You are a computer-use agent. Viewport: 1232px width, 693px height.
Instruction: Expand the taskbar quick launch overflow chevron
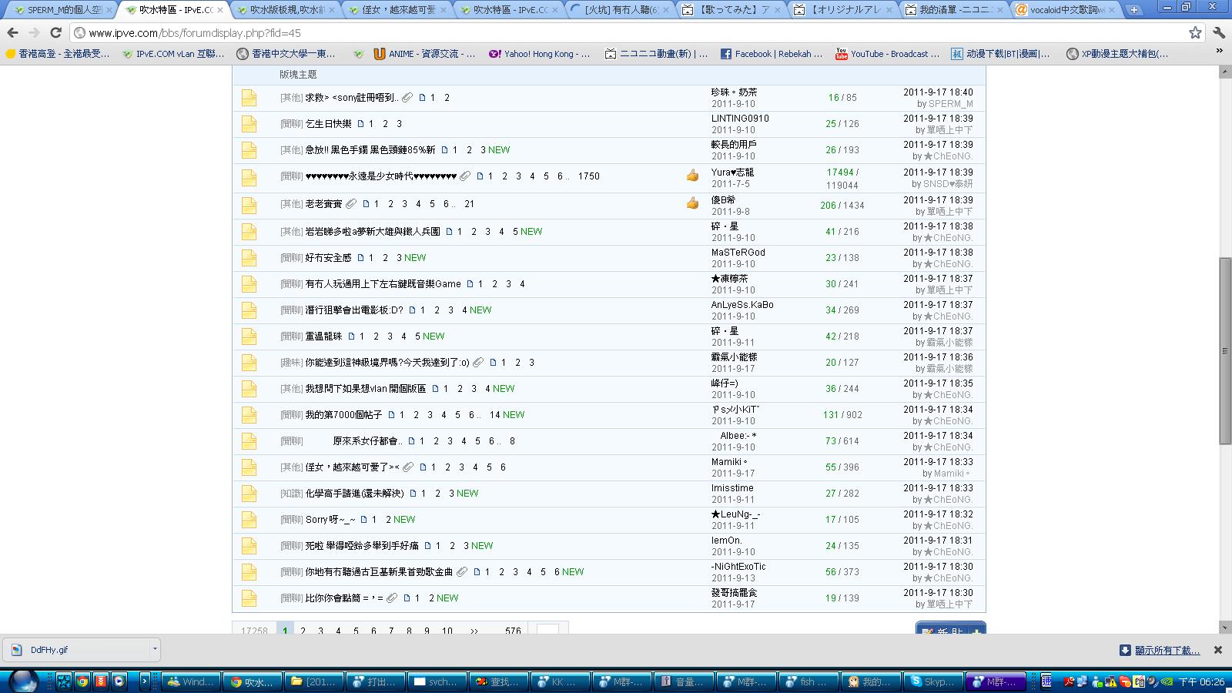tap(144, 681)
